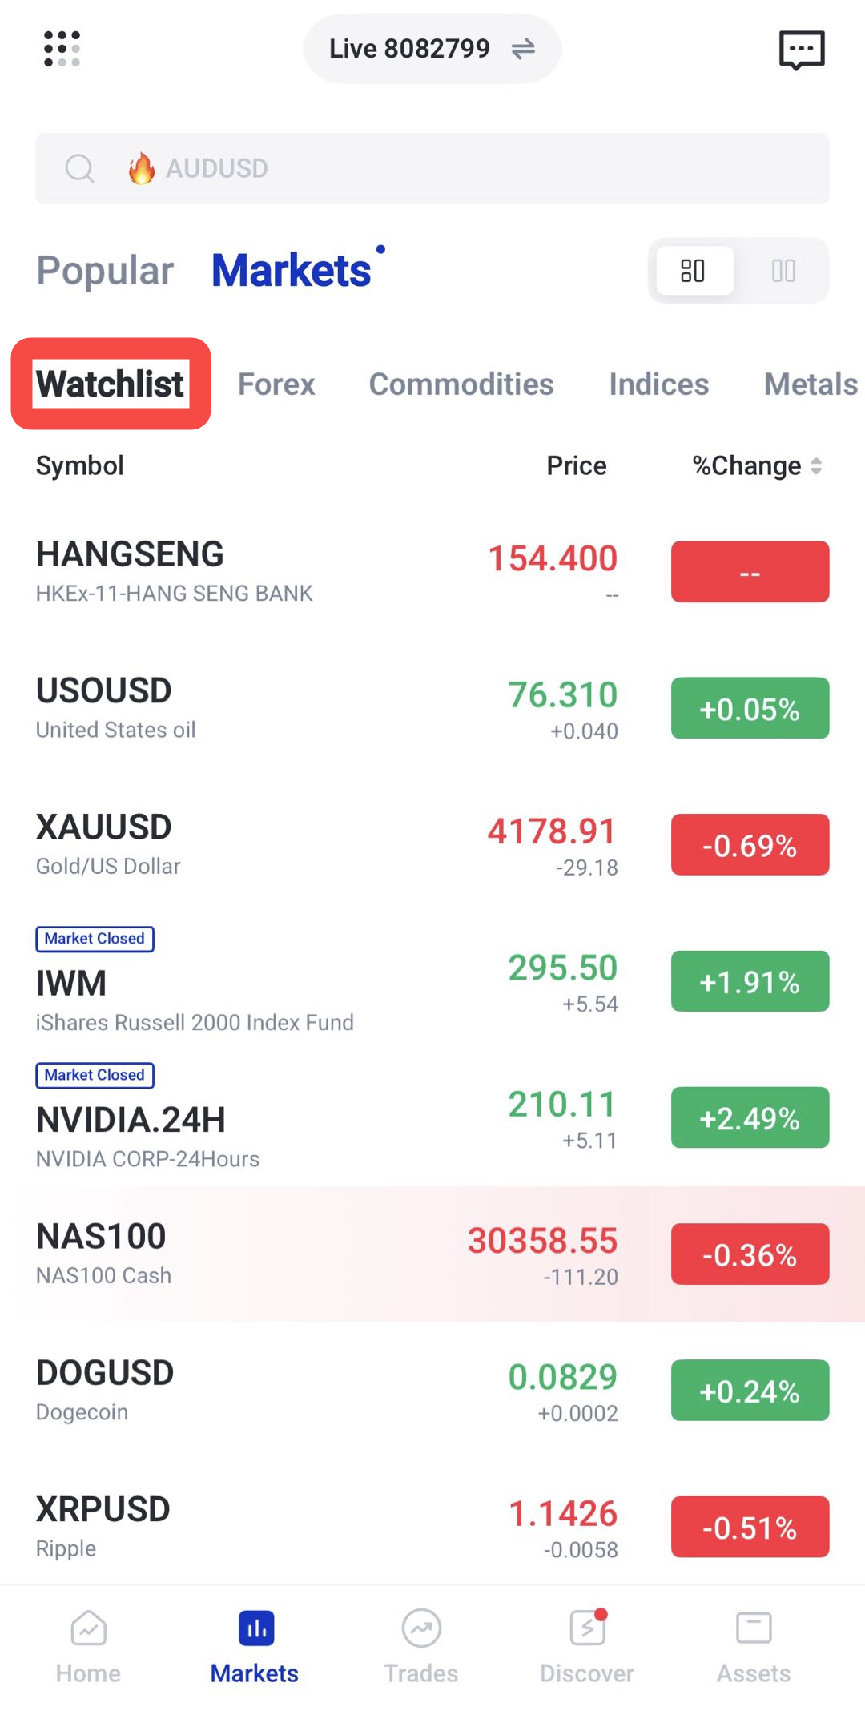Tap the search magnifier icon
The height and width of the screenshot is (1735, 865).
(79, 168)
